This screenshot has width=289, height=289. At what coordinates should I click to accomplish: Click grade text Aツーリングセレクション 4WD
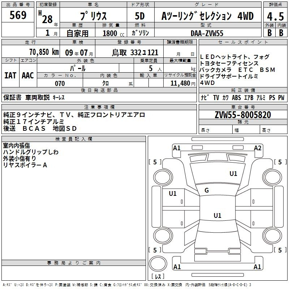point(207,16)
